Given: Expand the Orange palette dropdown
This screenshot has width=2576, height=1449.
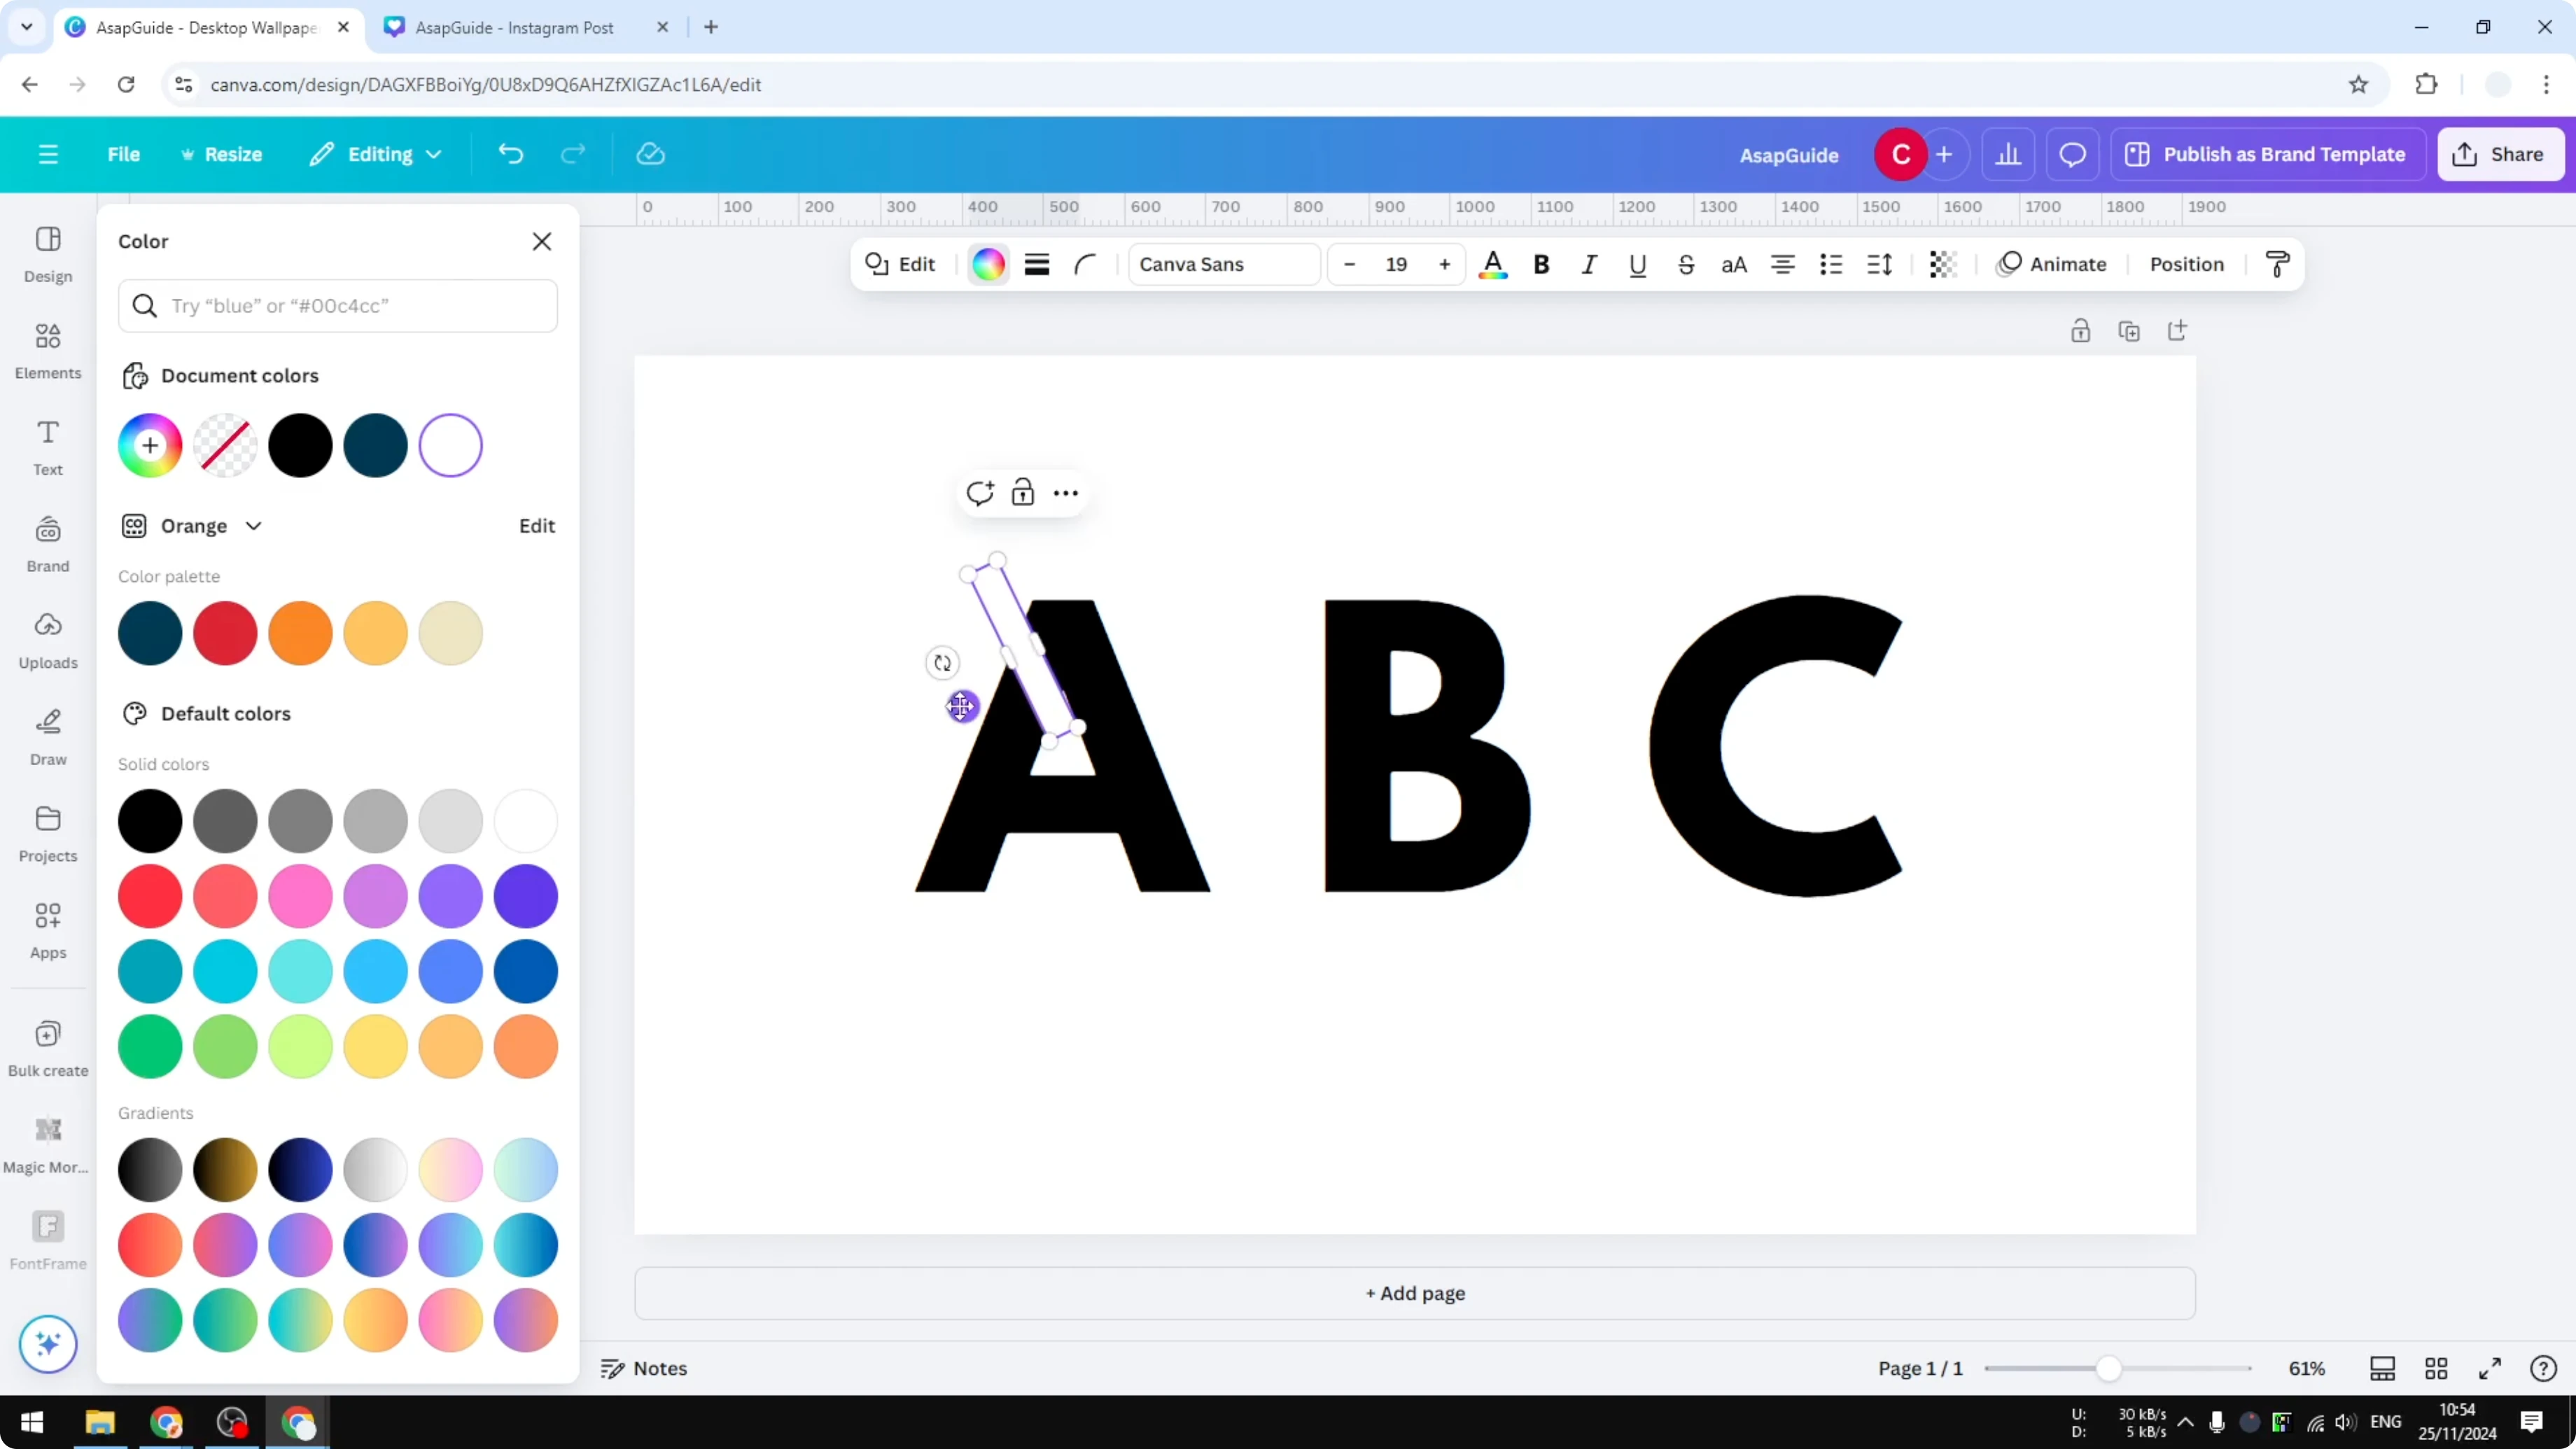Looking at the screenshot, I should point(253,525).
